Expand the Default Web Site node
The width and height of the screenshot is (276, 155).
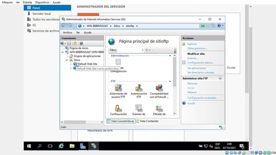[71, 64]
